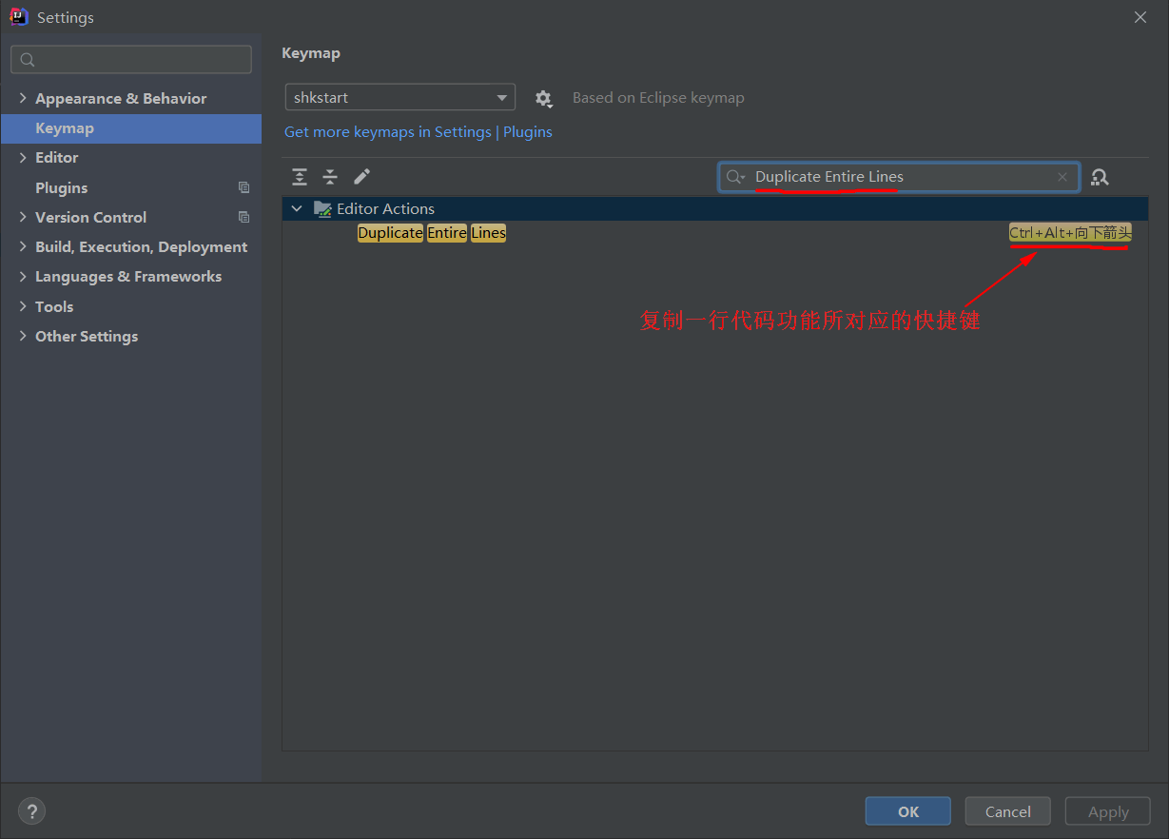Click the search history magnifier icon
Viewport: 1169px width, 839px height.
[735, 177]
